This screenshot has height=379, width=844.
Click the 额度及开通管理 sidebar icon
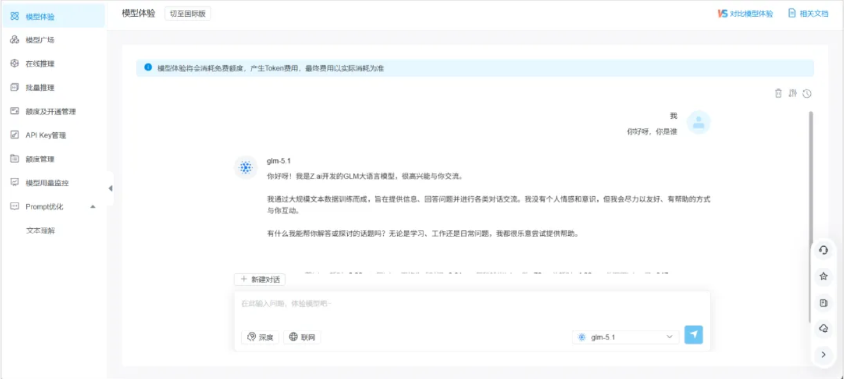click(x=15, y=111)
